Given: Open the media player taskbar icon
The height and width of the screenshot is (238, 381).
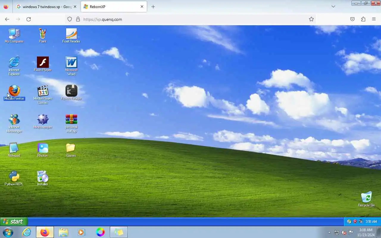Looking at the screenshot, I should [82, 232].
